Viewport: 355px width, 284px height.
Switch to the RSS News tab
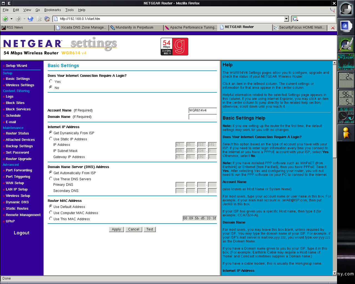(x=27, y=27)
